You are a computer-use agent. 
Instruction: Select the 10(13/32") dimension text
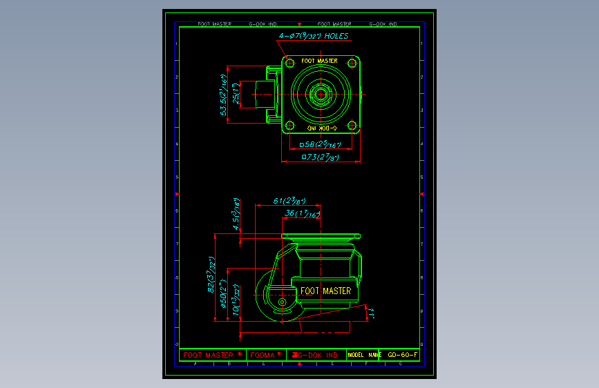[x=236, y=300]
